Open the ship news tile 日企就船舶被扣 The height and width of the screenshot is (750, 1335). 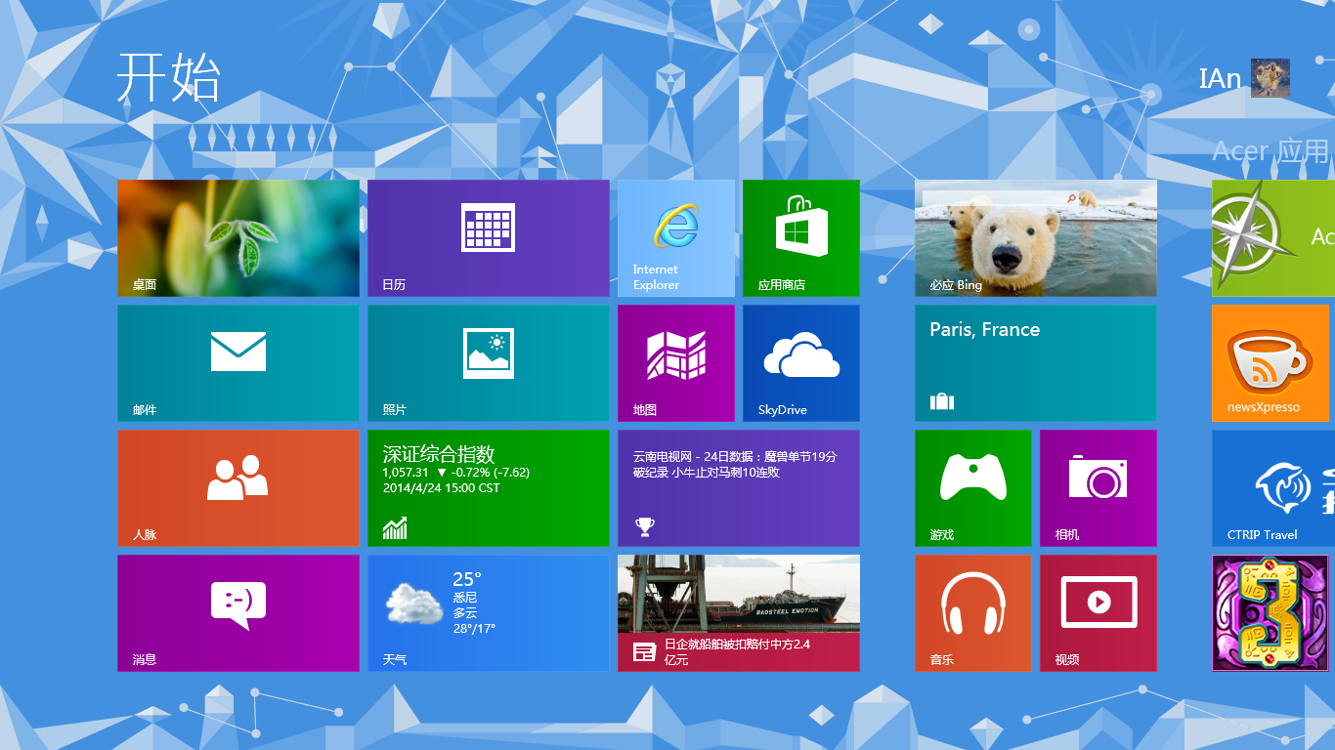[739, 613]
